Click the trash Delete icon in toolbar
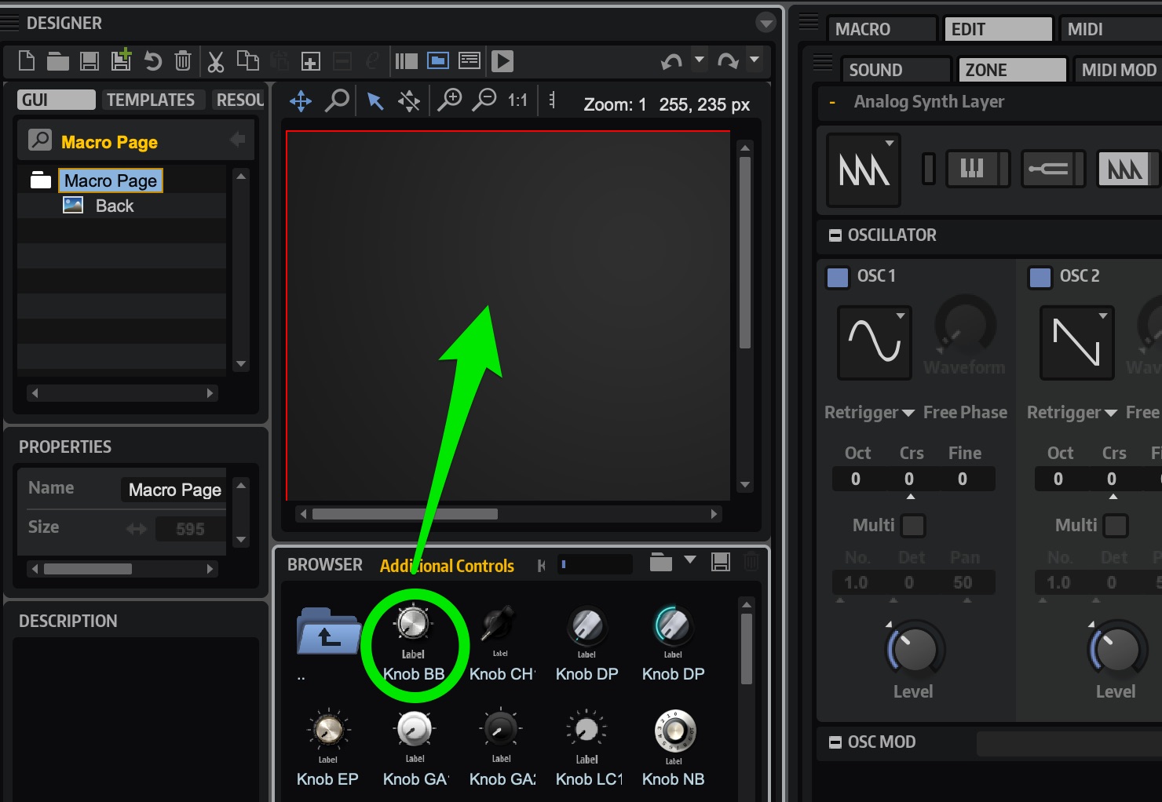The width and height of the screenshot is (1162, 802). coord(183,60)
